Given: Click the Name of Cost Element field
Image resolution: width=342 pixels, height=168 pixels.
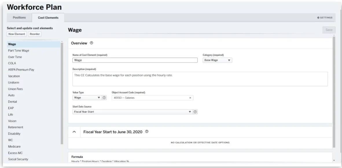Looking at the screenshot, I should click(135, 60).
